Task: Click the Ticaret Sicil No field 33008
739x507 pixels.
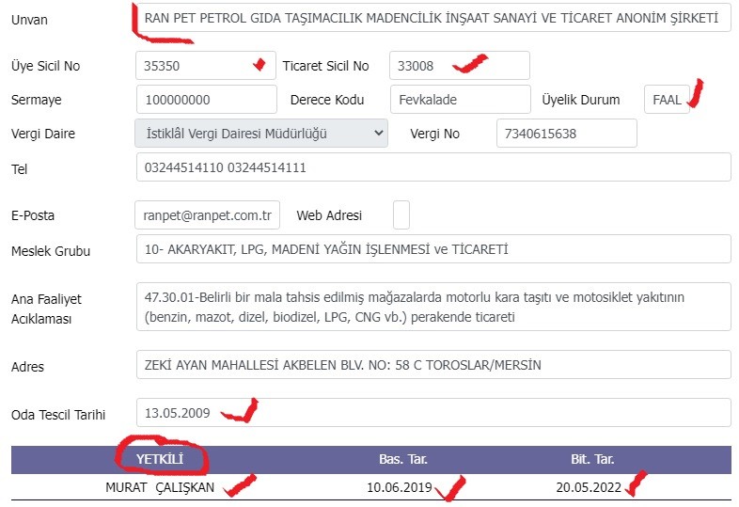Action: (x=460, y=66)
